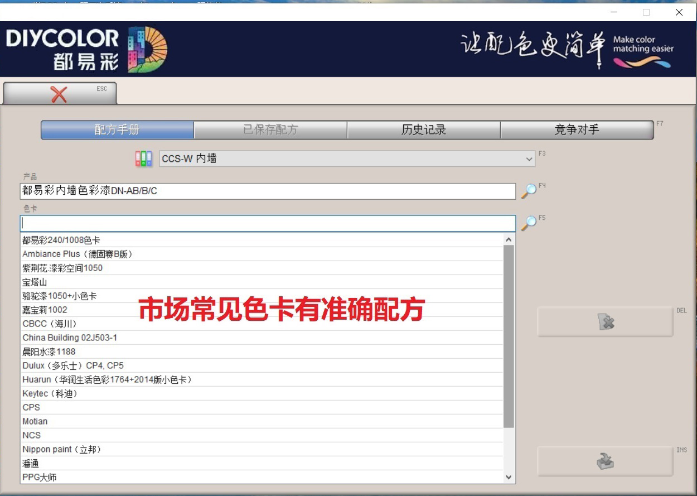
Task: Open the 竞争对手 tab
Action: click(x=577, y=129)
